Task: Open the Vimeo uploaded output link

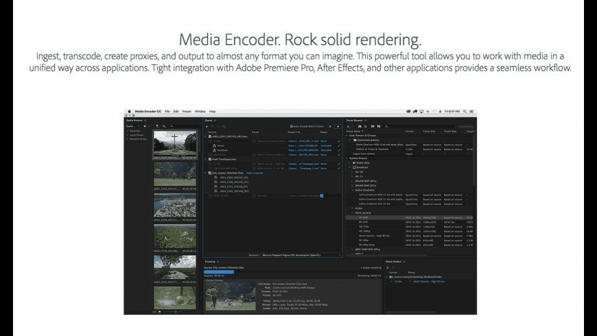Action: pos(303,146)
